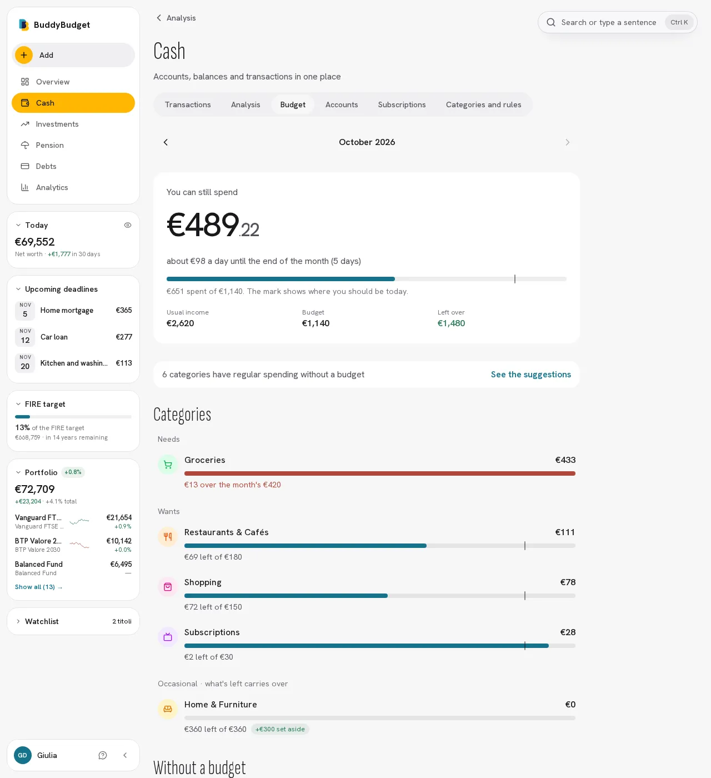Switch to the Transactions tab

pos(188,104)
